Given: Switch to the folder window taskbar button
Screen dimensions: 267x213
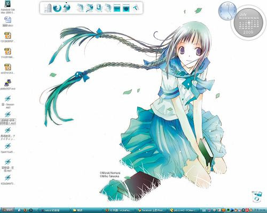Looking at the screenshot, I should [87, 210].
